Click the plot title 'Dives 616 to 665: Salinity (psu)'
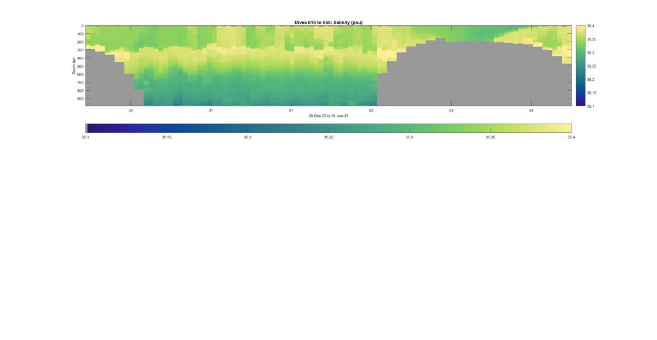The width and height of the screenshot is (657, 340). [328, 22]
